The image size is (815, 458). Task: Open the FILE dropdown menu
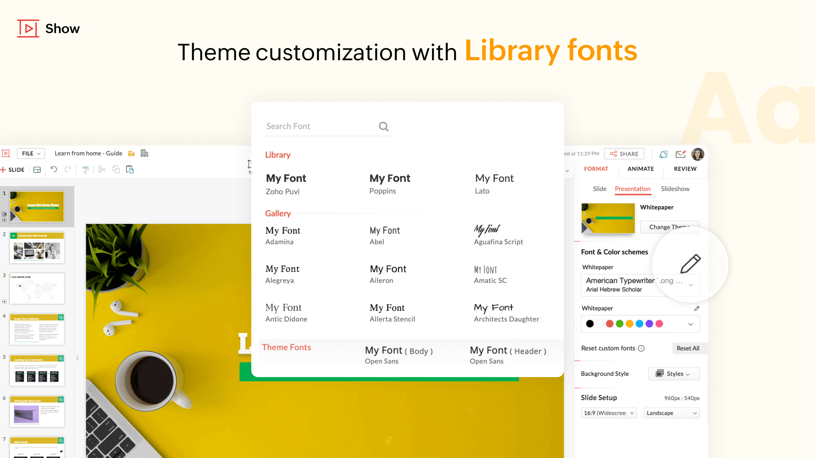tap(31, 154)
